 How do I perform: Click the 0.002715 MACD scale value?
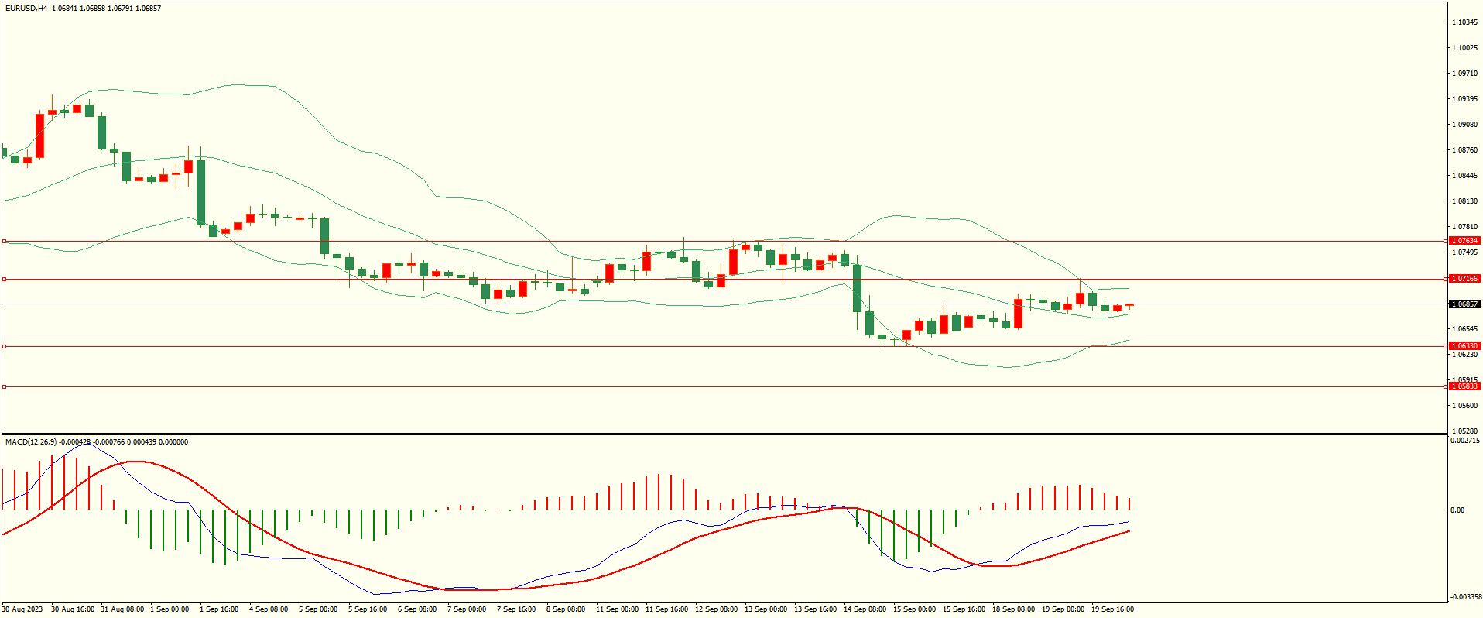click(1465, 441)
